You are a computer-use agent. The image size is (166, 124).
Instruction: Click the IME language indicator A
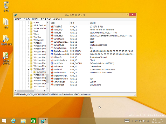click(x=148, y=121)
